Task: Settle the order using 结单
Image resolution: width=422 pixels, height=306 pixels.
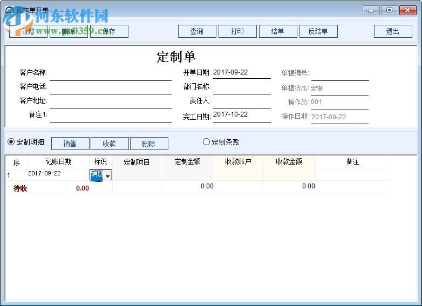Action: pyautogui.click(x=278, y=31)
